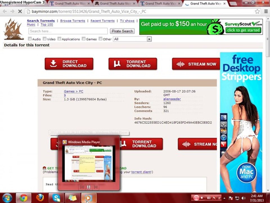The image size is (270, 203).
Task: Click the Info Hash value text
Action: tap(173, 123)
